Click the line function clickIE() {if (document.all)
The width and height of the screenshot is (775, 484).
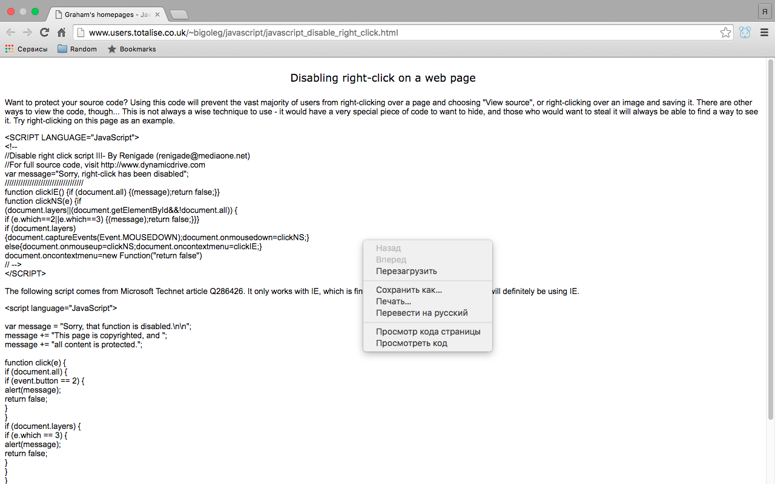[113, 192]
